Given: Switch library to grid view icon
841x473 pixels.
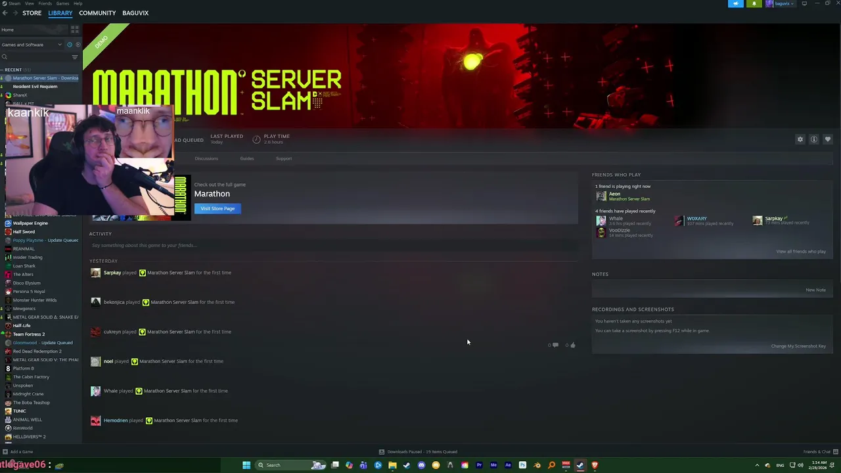Looking at the screenshot, I should click(x=75, y=30).
